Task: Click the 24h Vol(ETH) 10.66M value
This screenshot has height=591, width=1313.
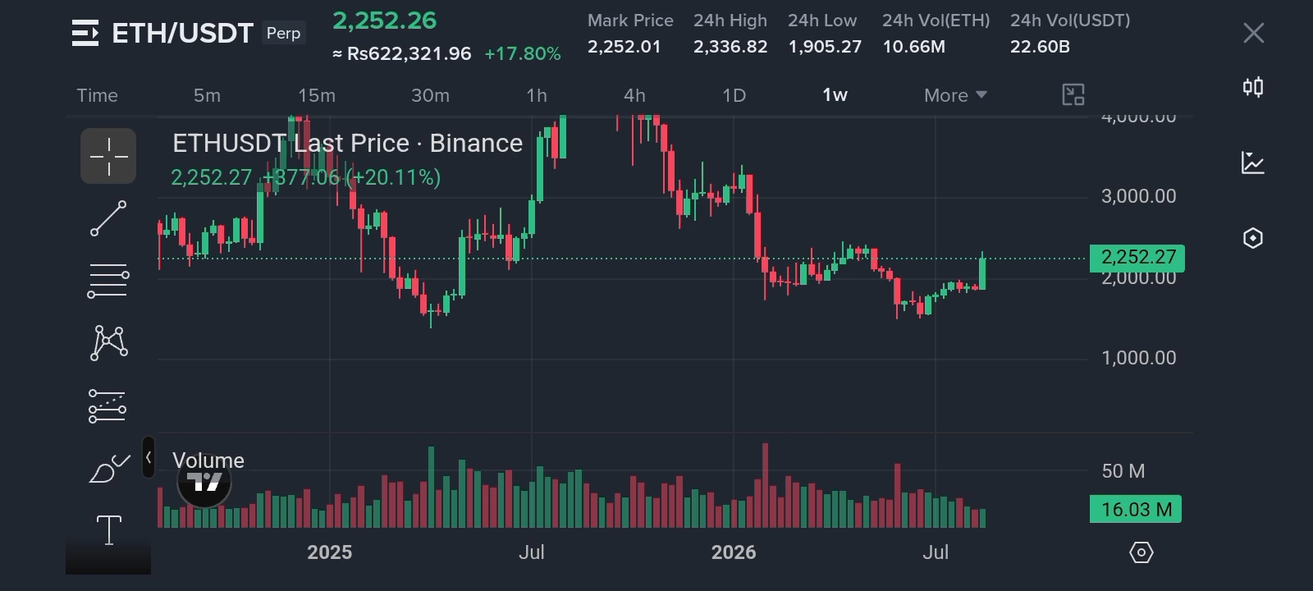Action: [x=913, y=47]
